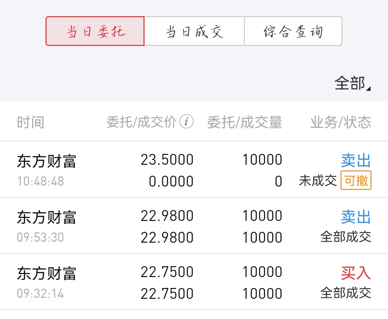Click the 卖出 label priced 22.9800
Screen dimensions: 388x319
pyautogui.click(x=356, y=217)
